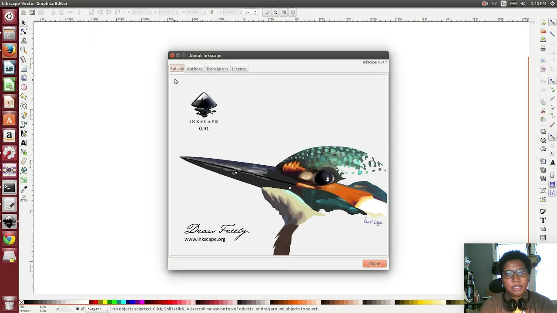Toggle current layer visibility eye icon
Viewport: 557px width, 313px height.
(77, 309)
